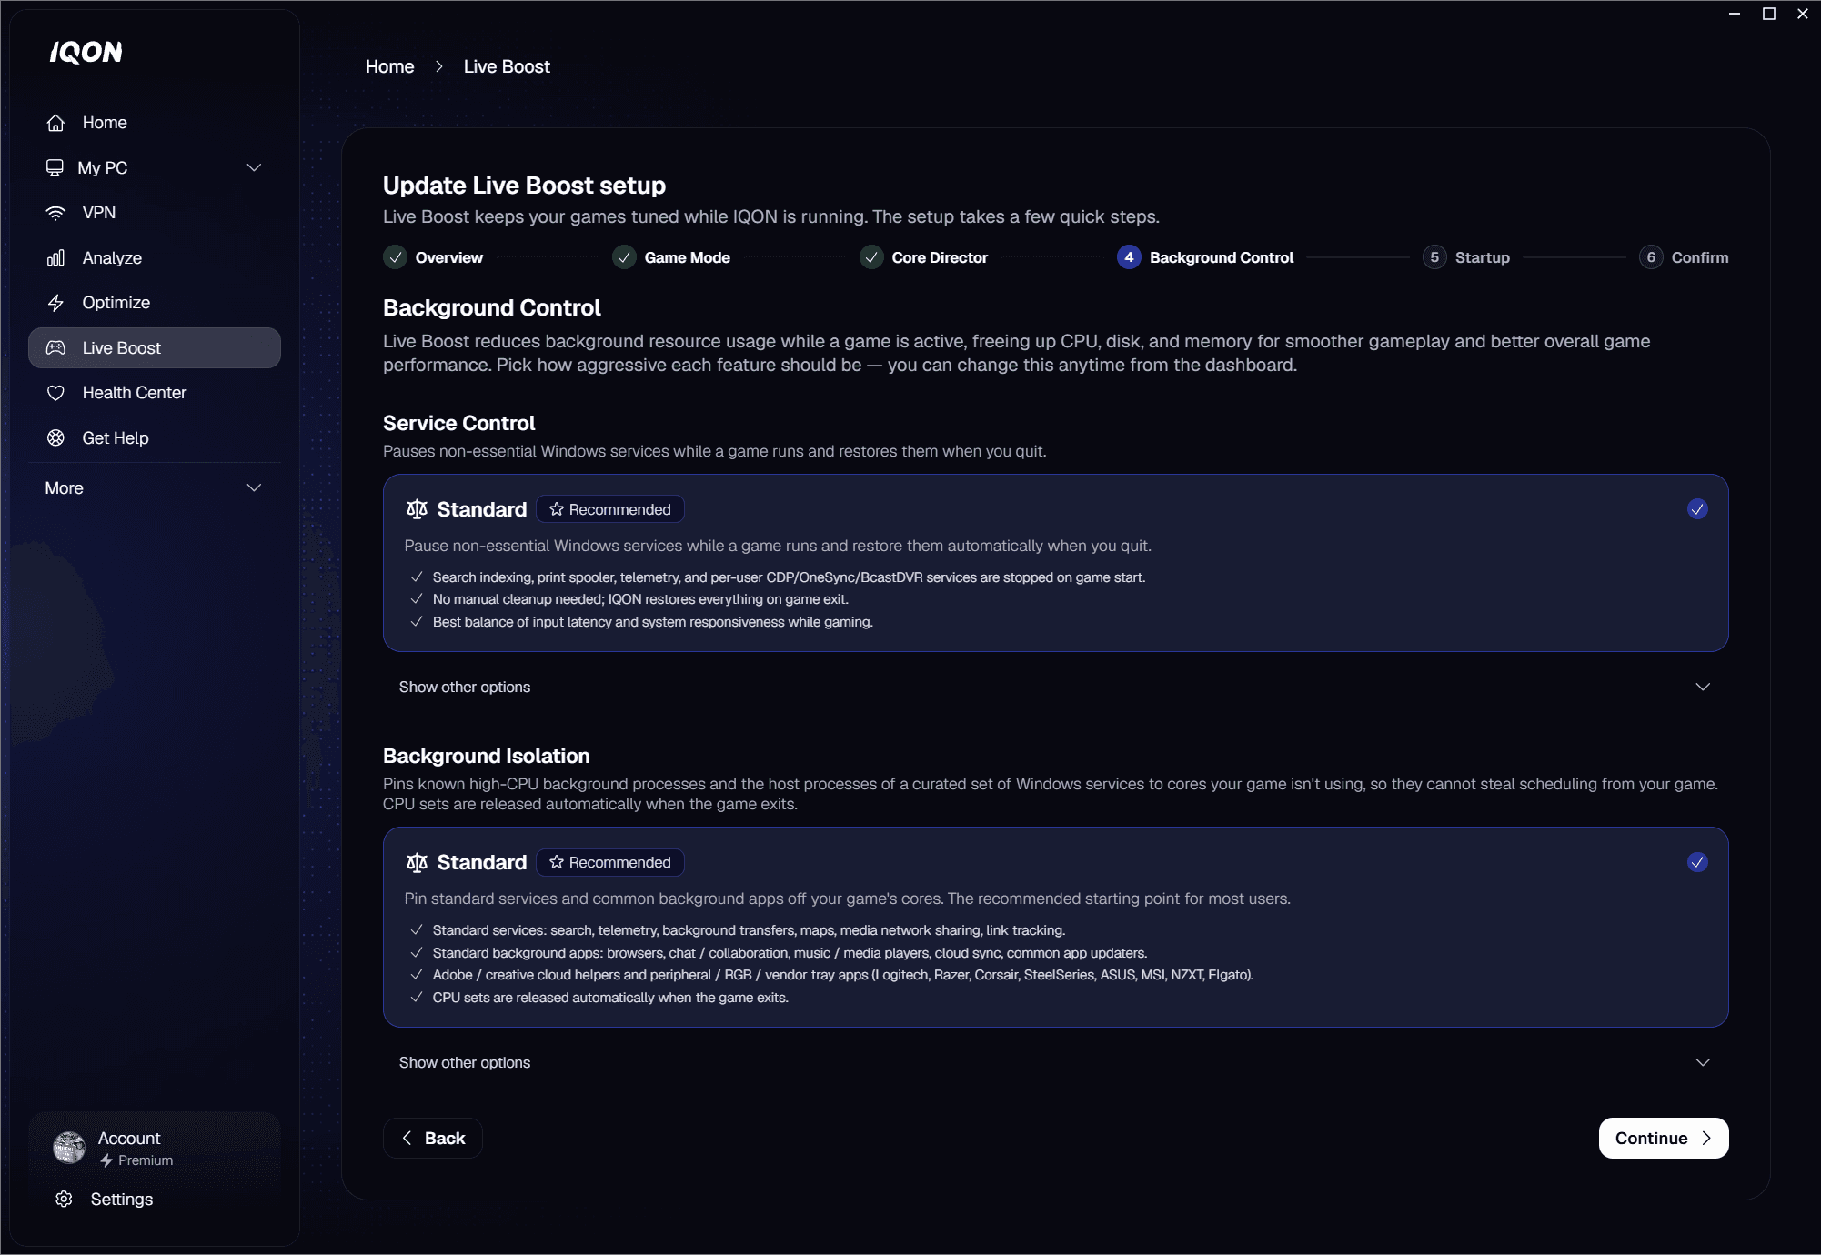Click the Home breadcrumb link

coord(389,66)
